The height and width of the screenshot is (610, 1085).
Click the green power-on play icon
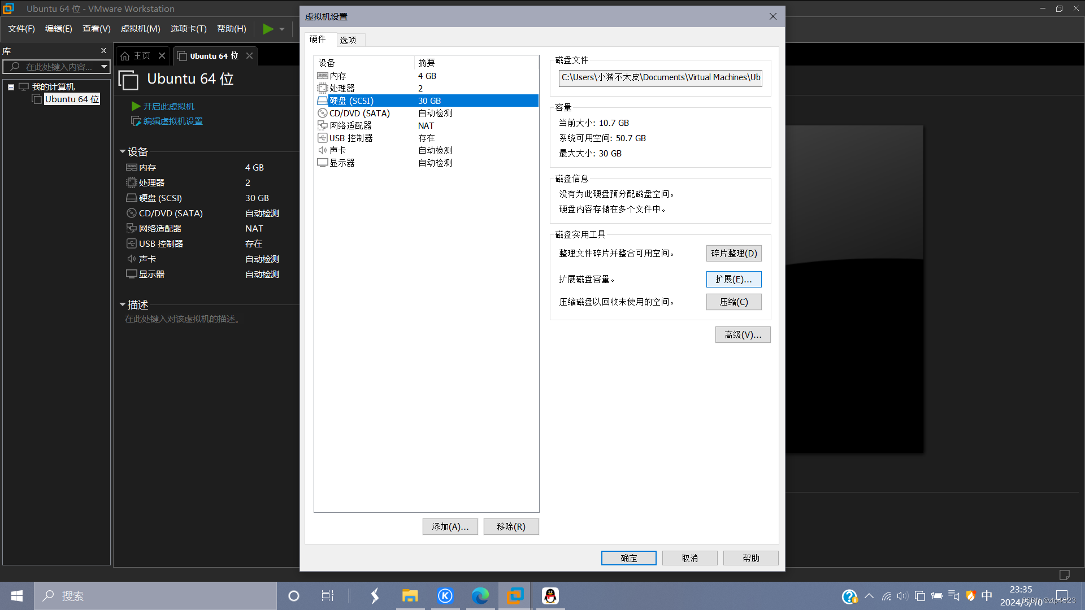click(x=268, y=29)
